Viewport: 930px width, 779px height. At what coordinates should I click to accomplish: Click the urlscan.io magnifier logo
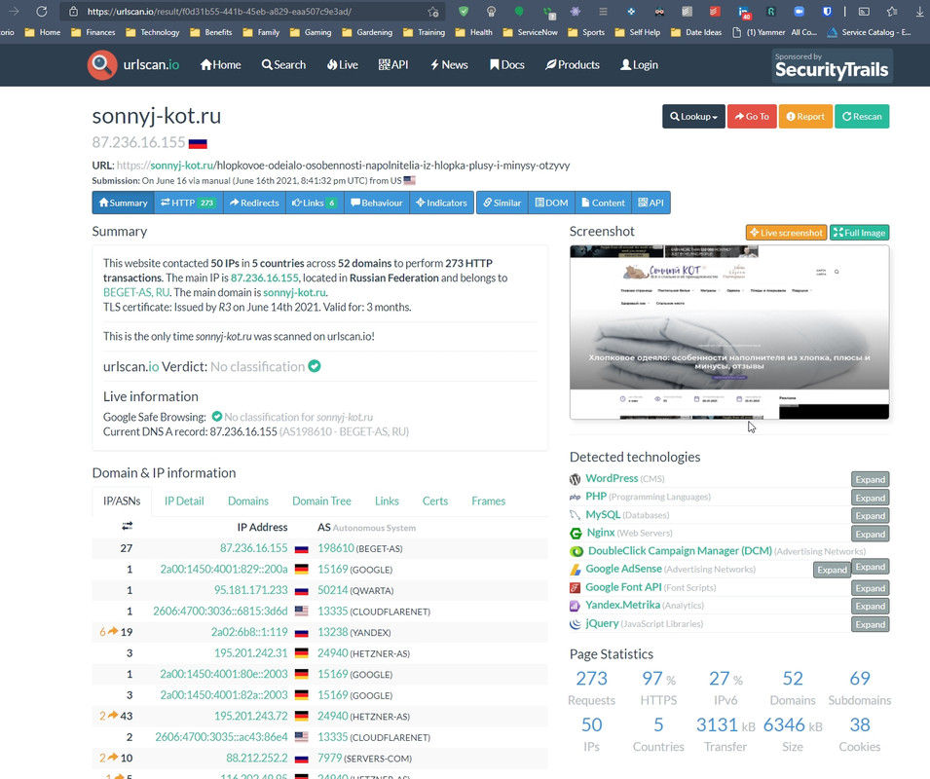101,64
